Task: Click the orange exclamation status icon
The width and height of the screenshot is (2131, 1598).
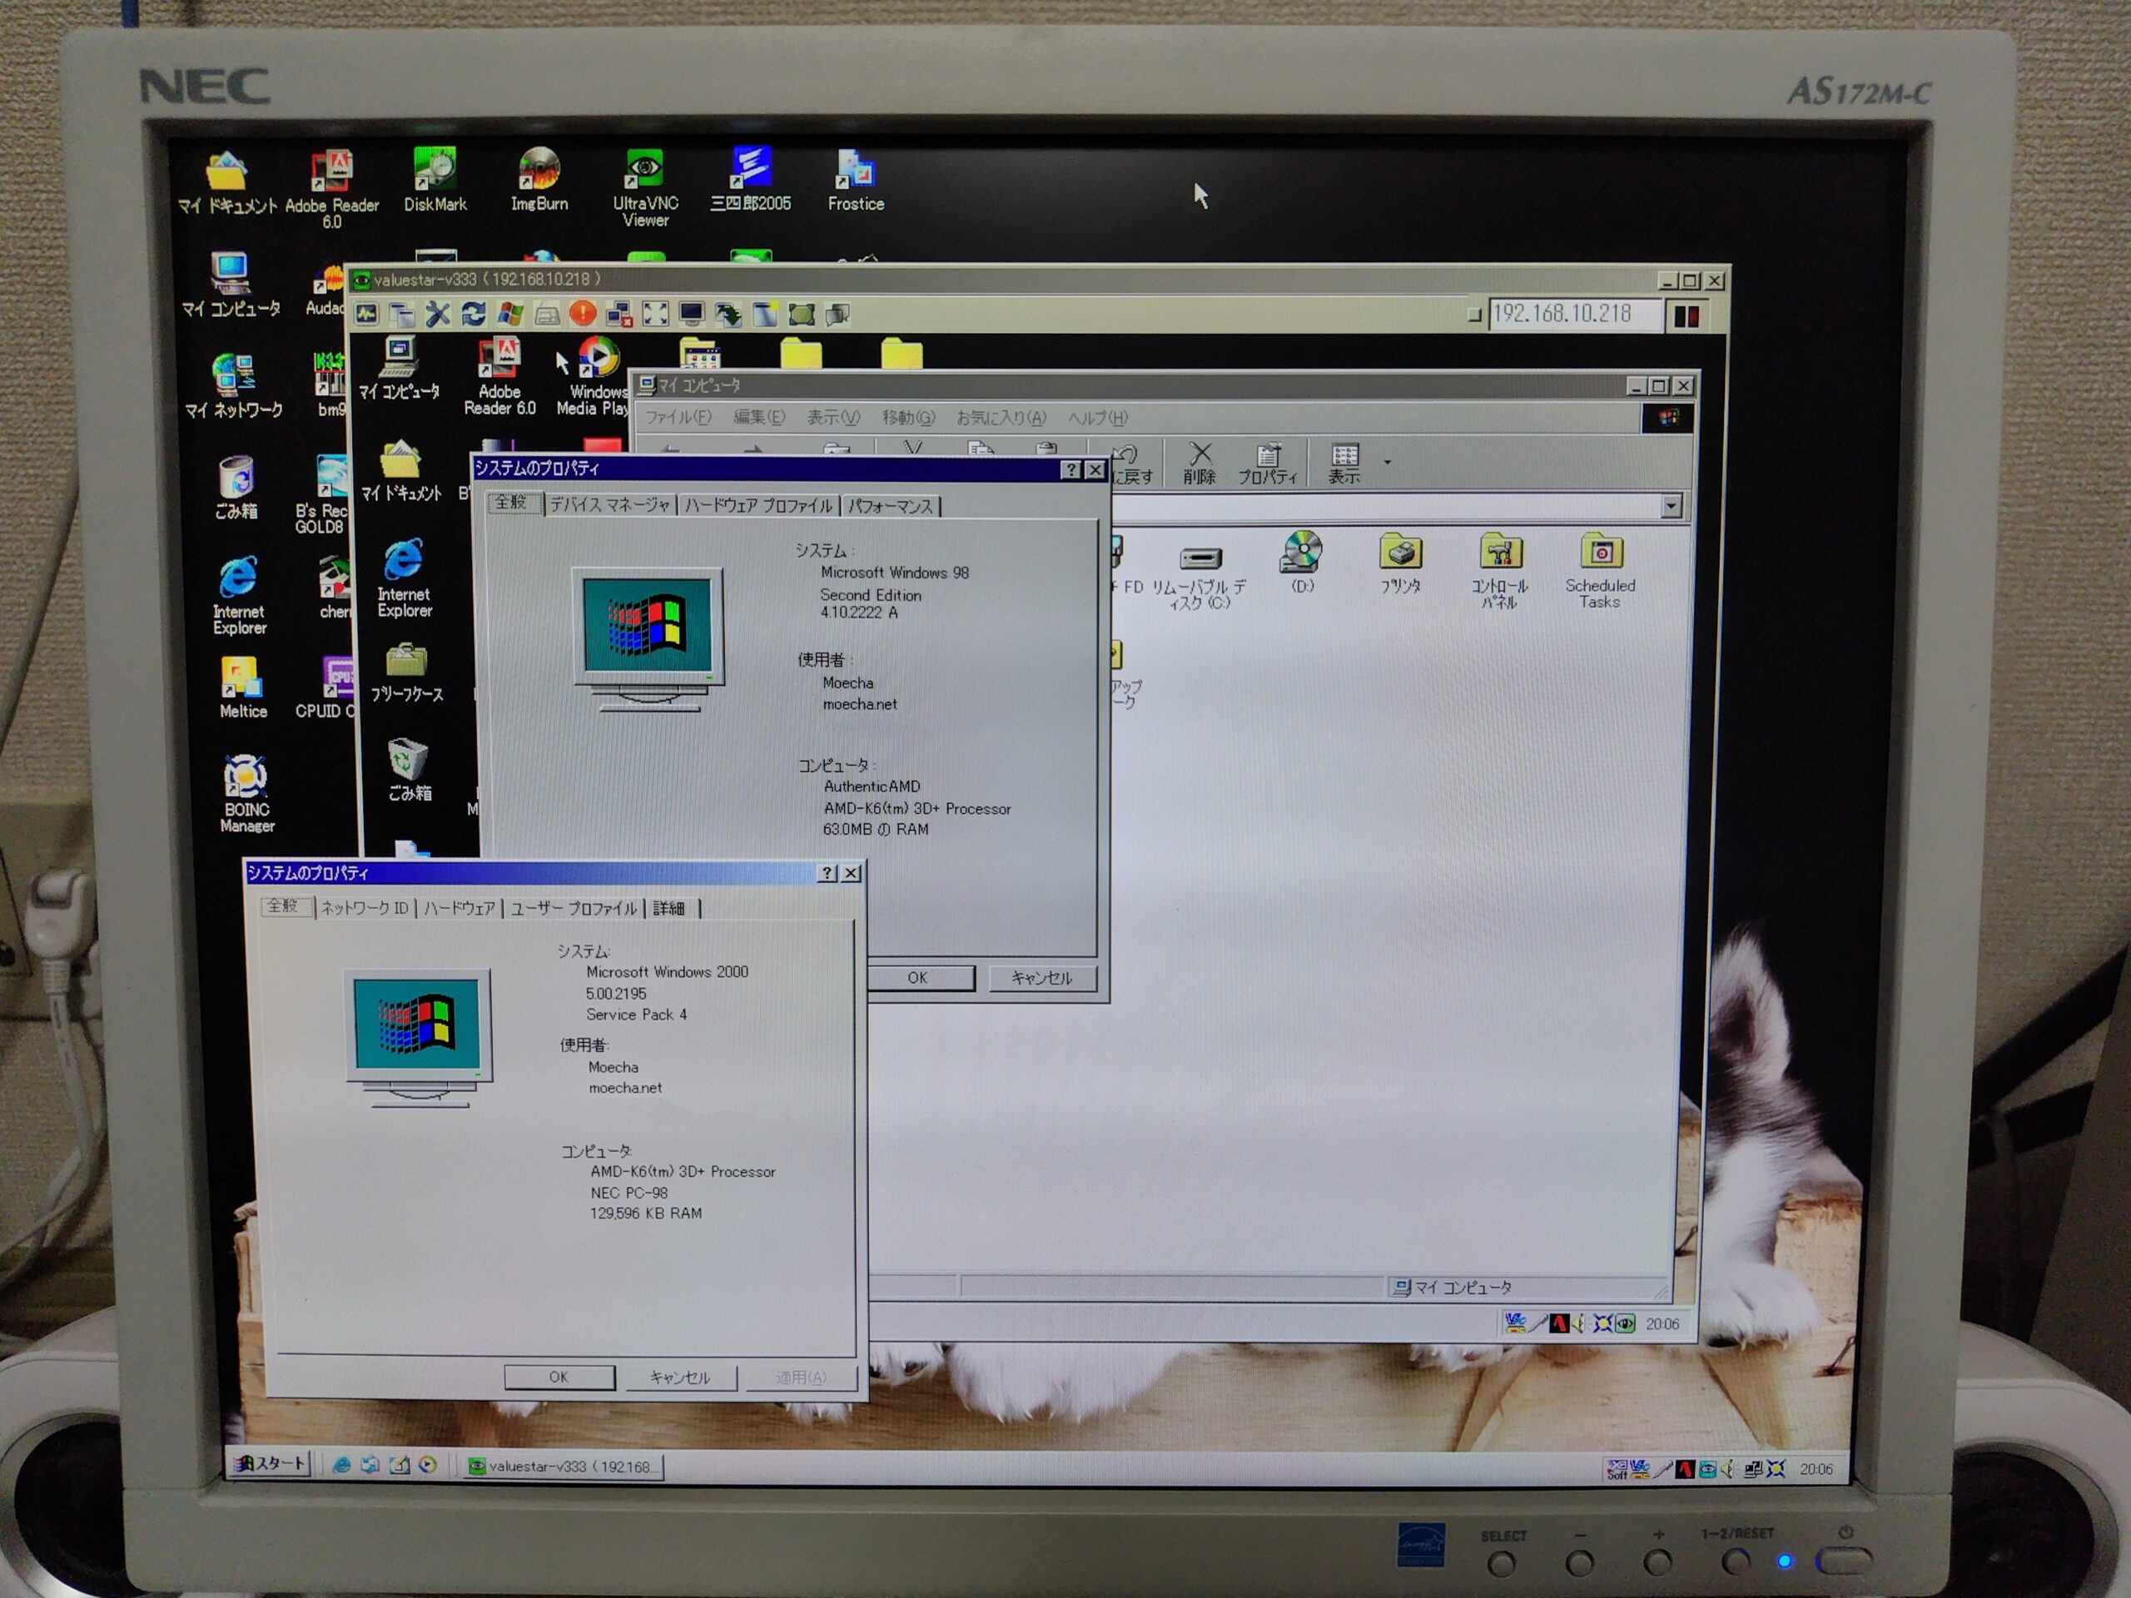Action: (582, 313)
